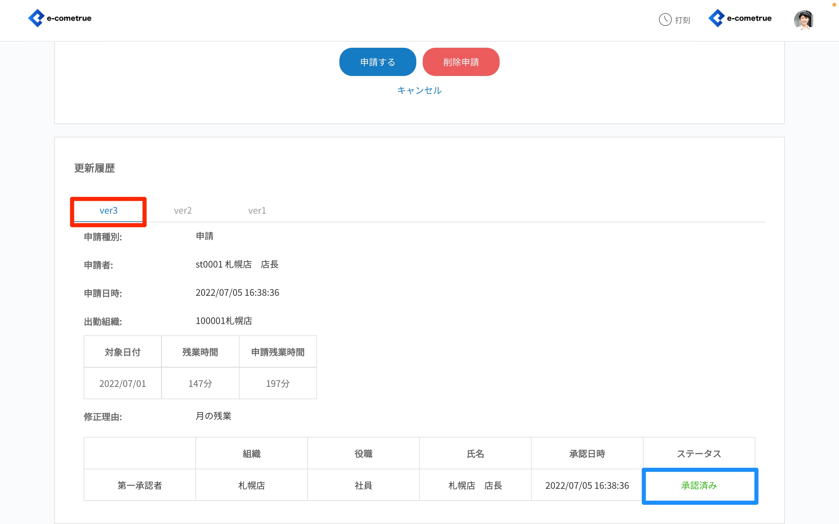Click the 2022/07/01 target date cell

pyautogui.click(x=122, y=383)
